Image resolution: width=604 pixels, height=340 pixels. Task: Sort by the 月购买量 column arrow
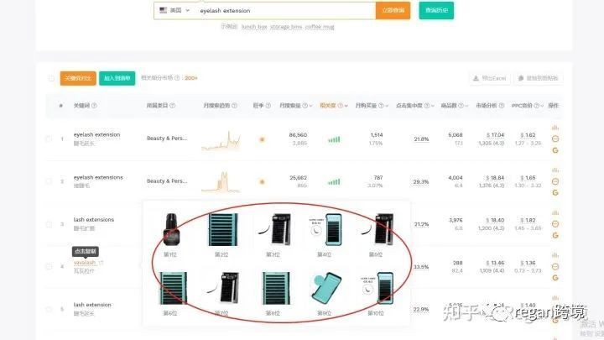coord(387,106)
